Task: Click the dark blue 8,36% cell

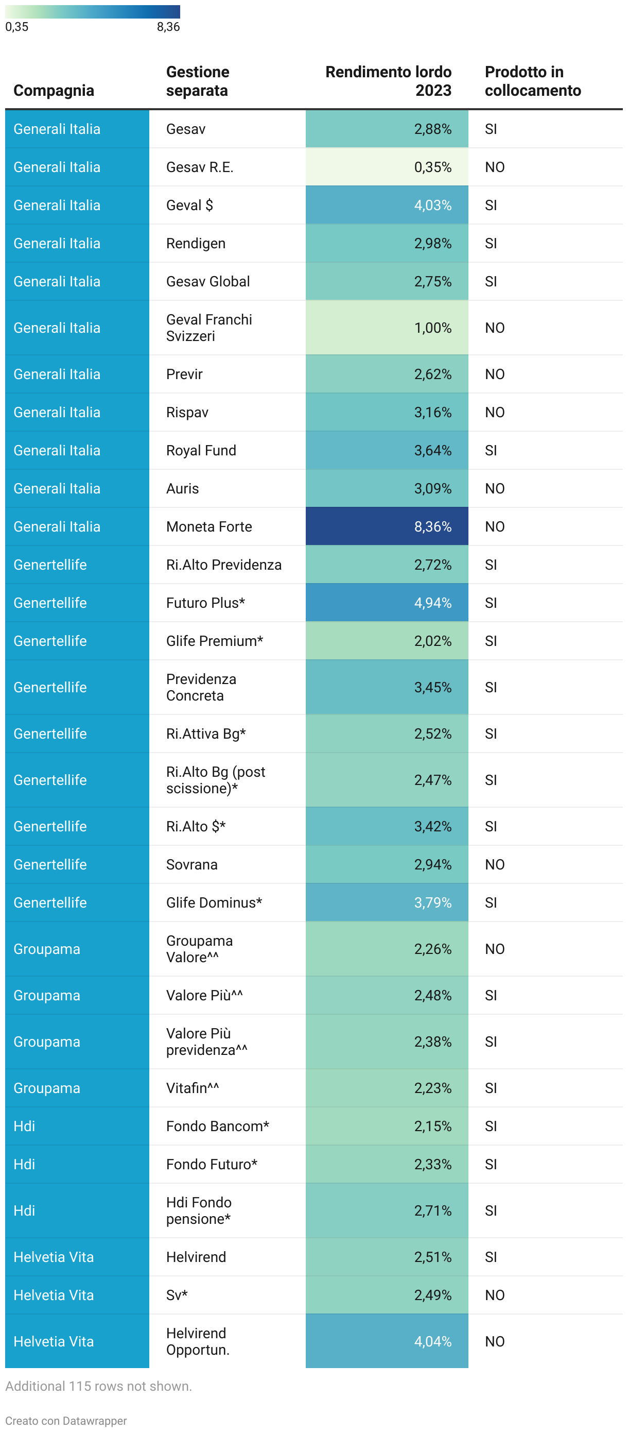Action: pos(386,526)
